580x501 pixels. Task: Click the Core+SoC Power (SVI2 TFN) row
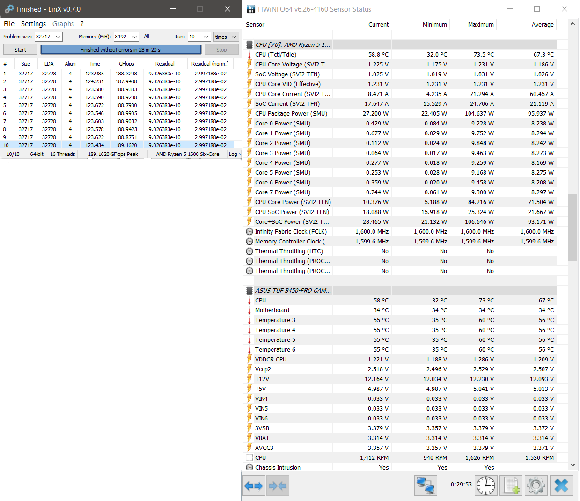click(401, 222)
